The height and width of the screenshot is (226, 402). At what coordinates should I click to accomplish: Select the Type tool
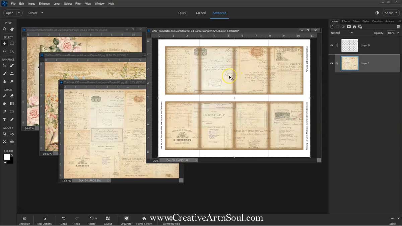coord(5,120)
